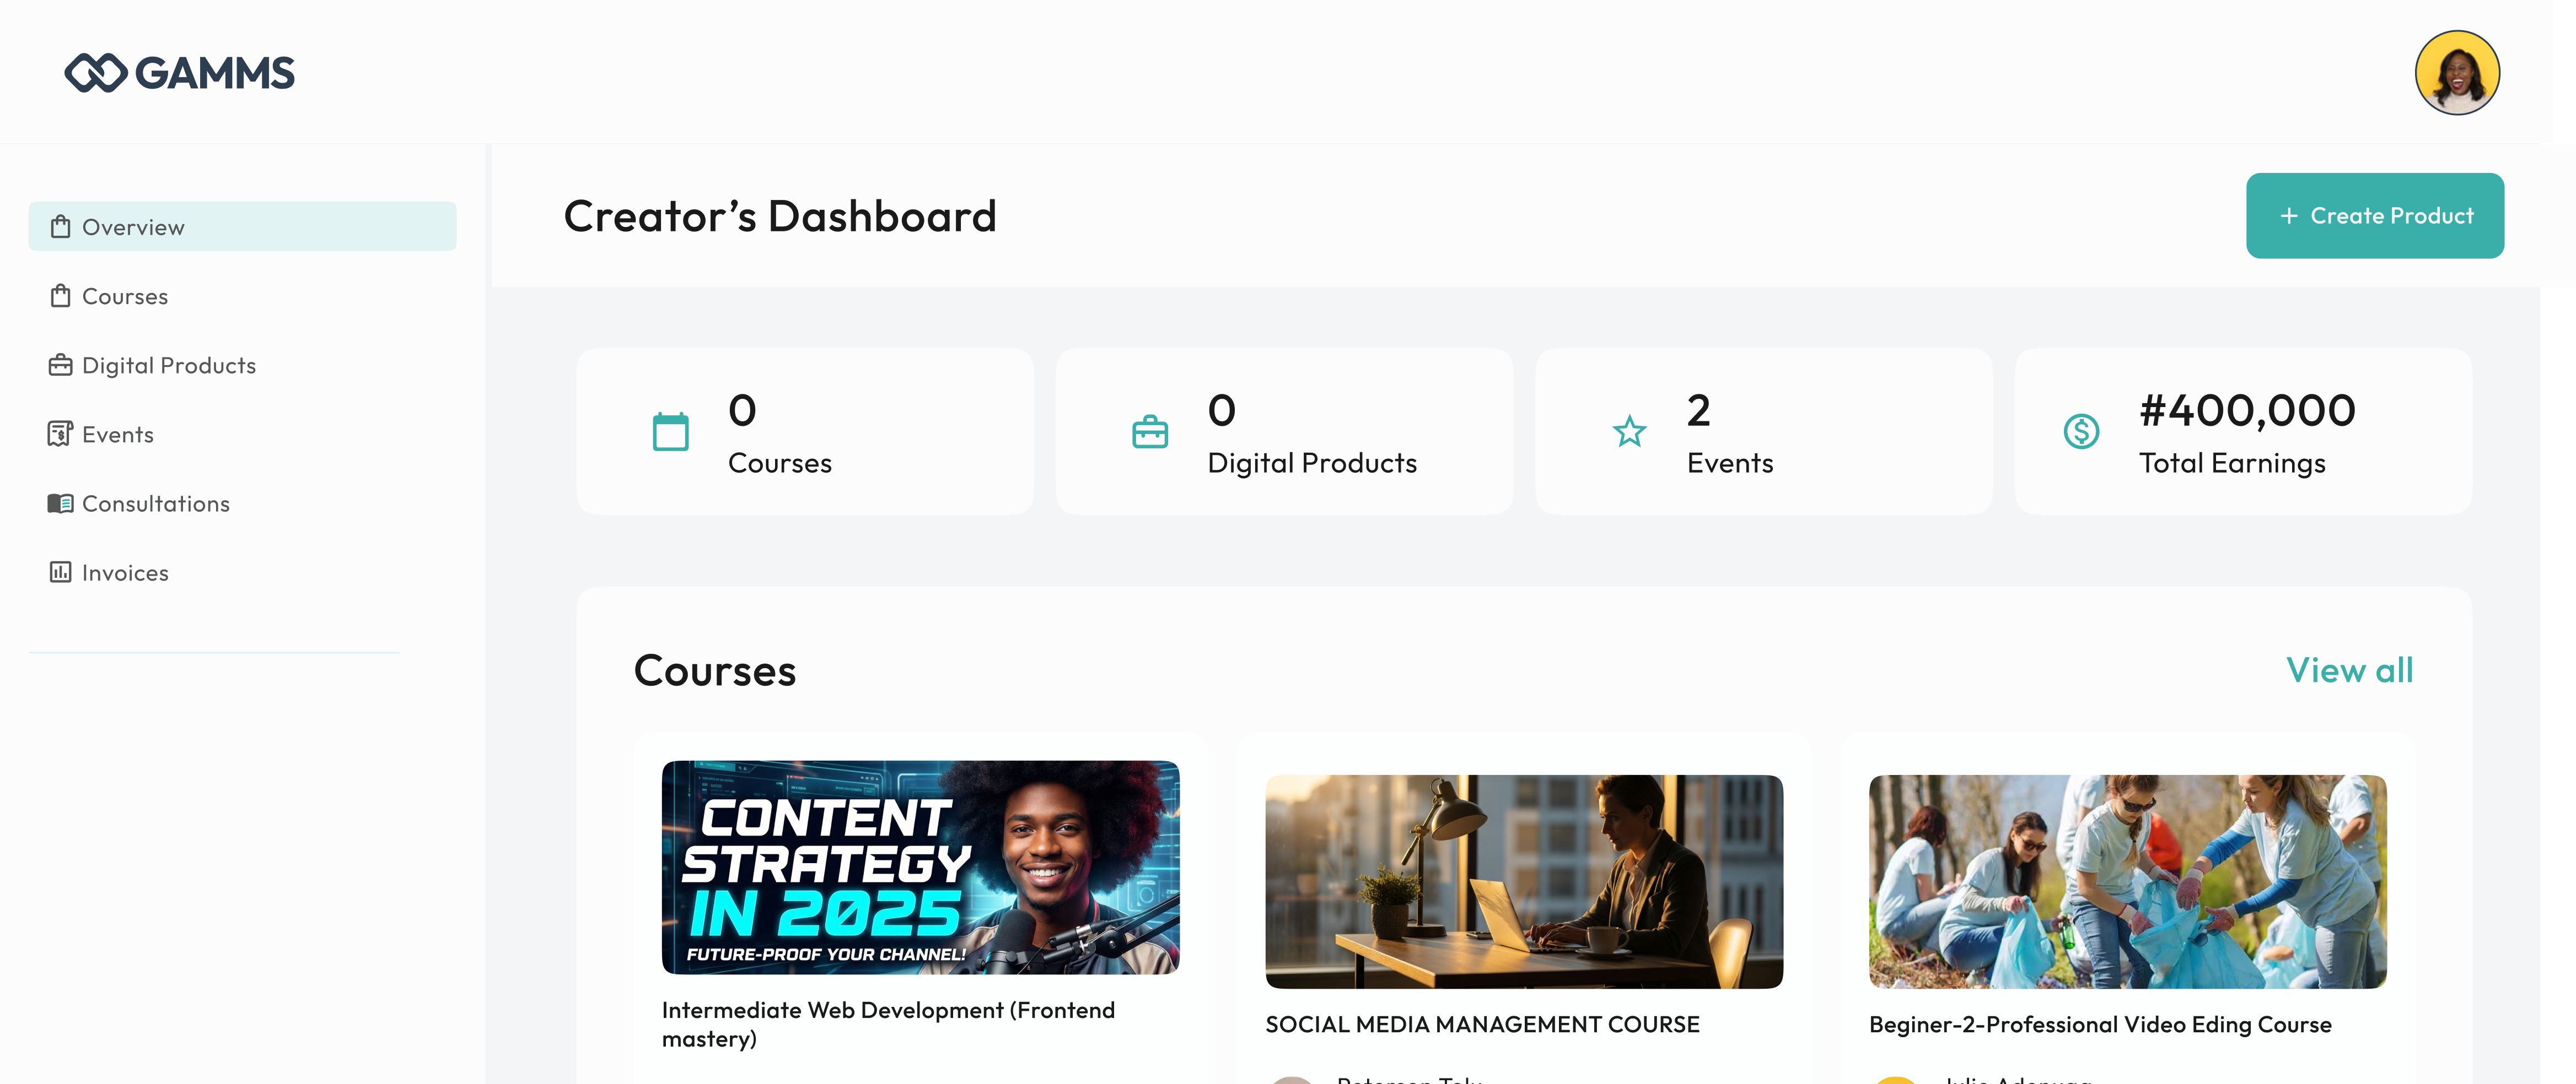Click the star icon on Events card
Screen dimensions: 2576x1084
tap(1629, 432)
